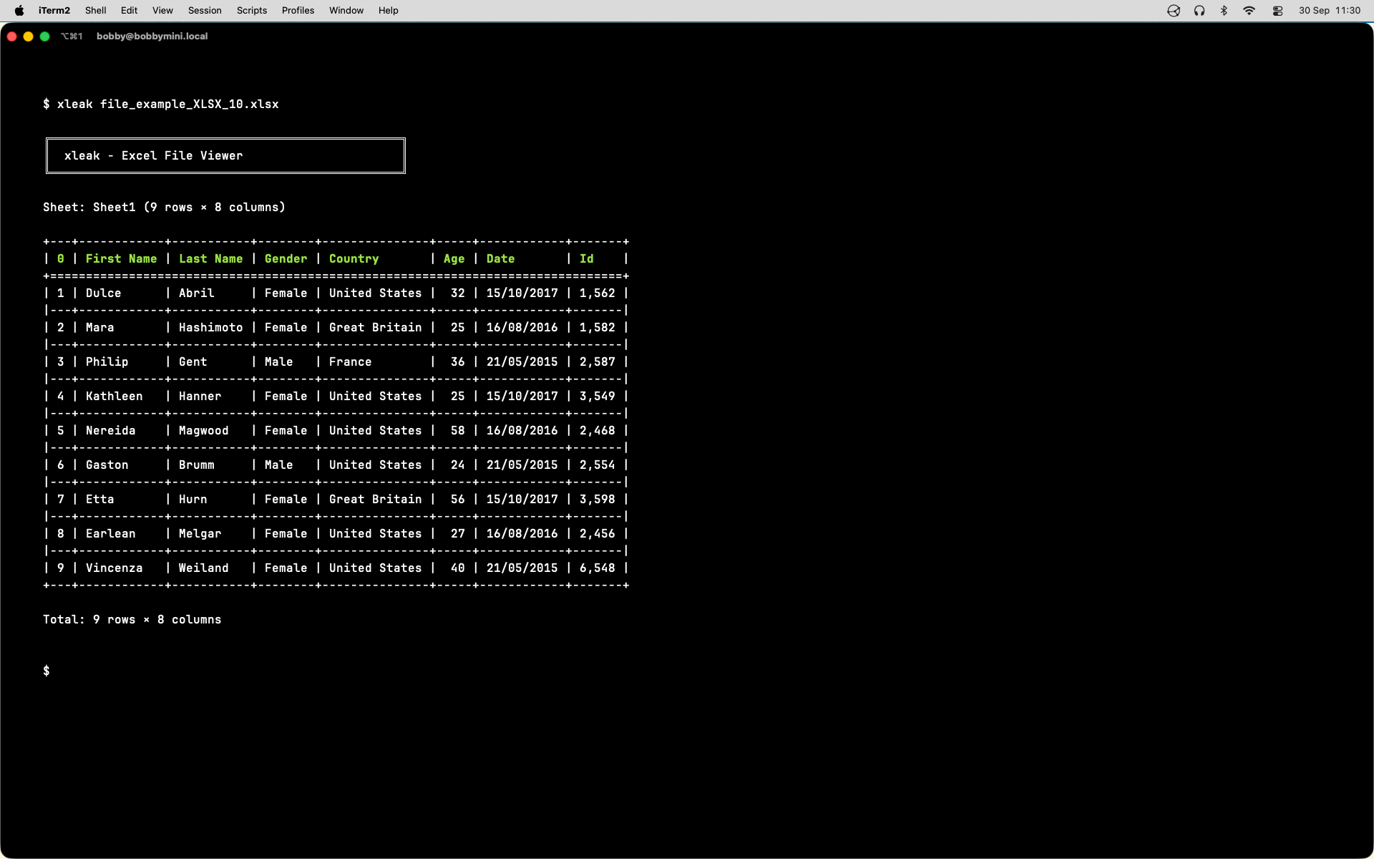1374x859 pixels.
Task: Click the Country column header
Action: (x=354, y=259)
